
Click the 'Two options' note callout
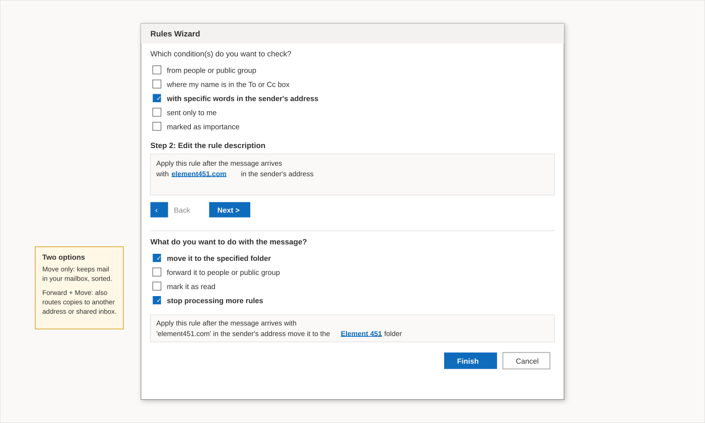pyautogui.click(x=79, y=288)
